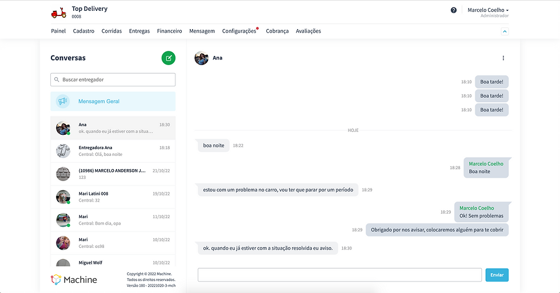
Task: Click Entregadora Ana's avatar picture
Action: coord(63,151)
